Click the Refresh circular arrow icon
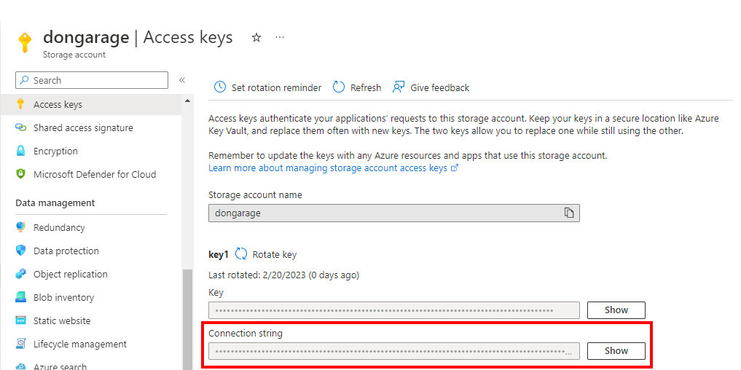This screenshot has height=370, width=741. click(339, 87)
